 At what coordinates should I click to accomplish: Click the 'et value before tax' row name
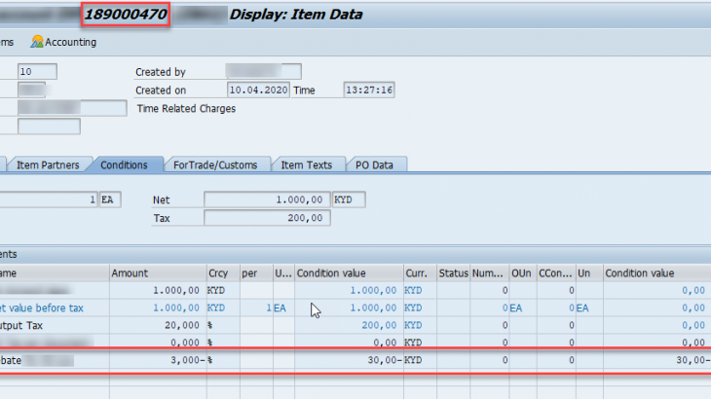point(42,308)
